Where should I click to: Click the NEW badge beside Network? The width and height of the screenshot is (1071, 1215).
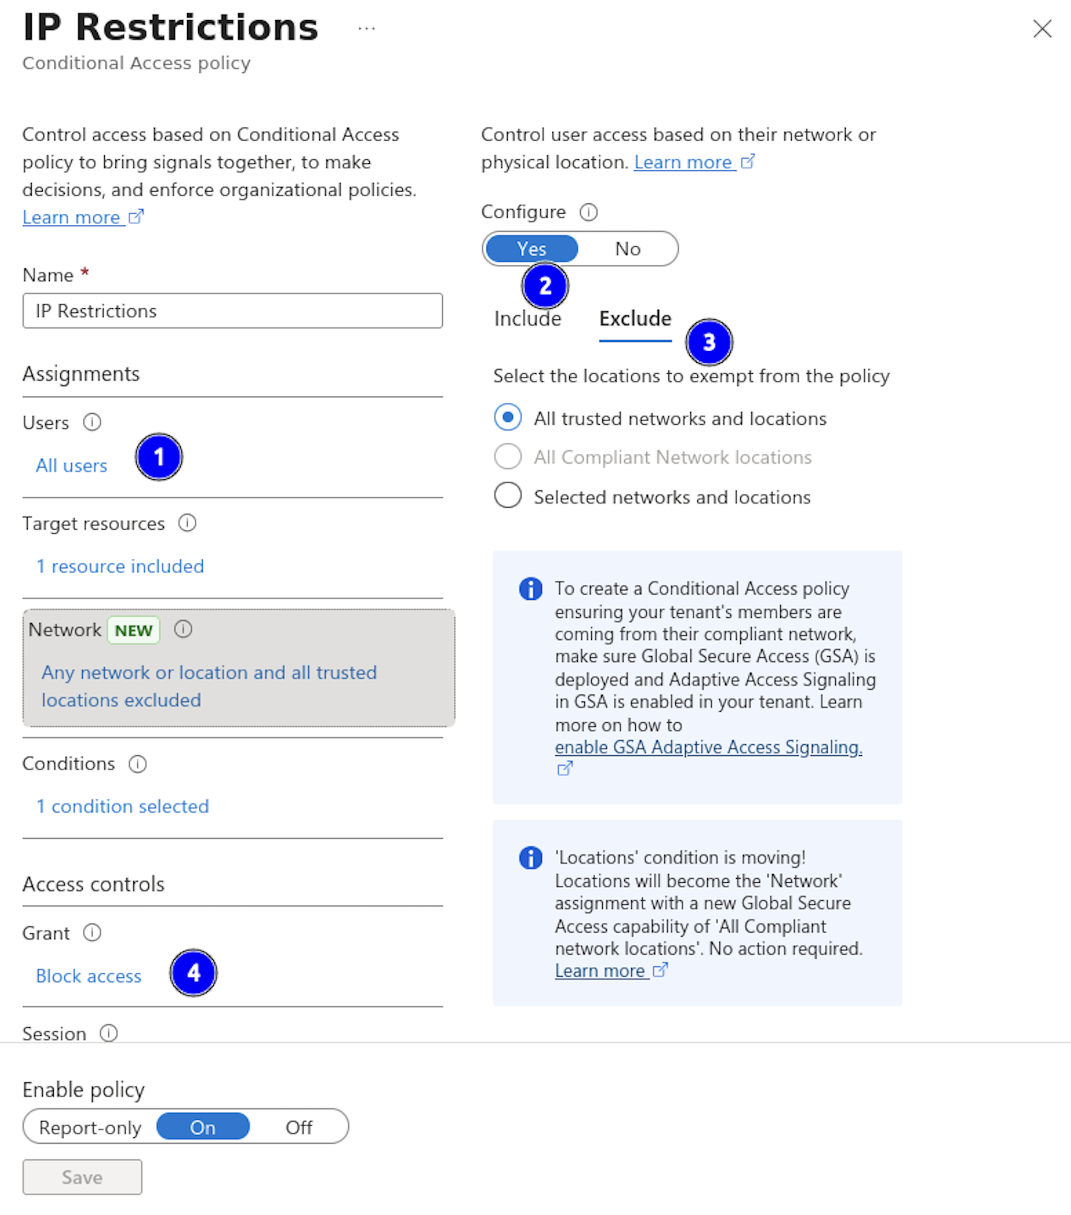coord(133,630)
